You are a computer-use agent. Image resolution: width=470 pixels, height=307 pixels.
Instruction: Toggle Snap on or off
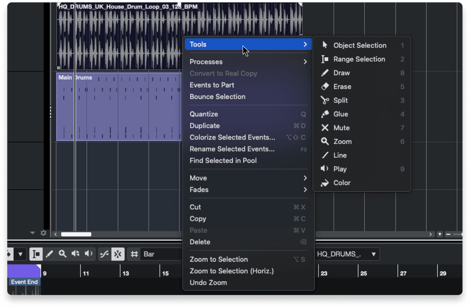(118, 254)
